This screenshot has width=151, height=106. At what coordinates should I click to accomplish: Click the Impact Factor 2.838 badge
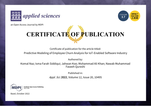click(x=135, y=16)
